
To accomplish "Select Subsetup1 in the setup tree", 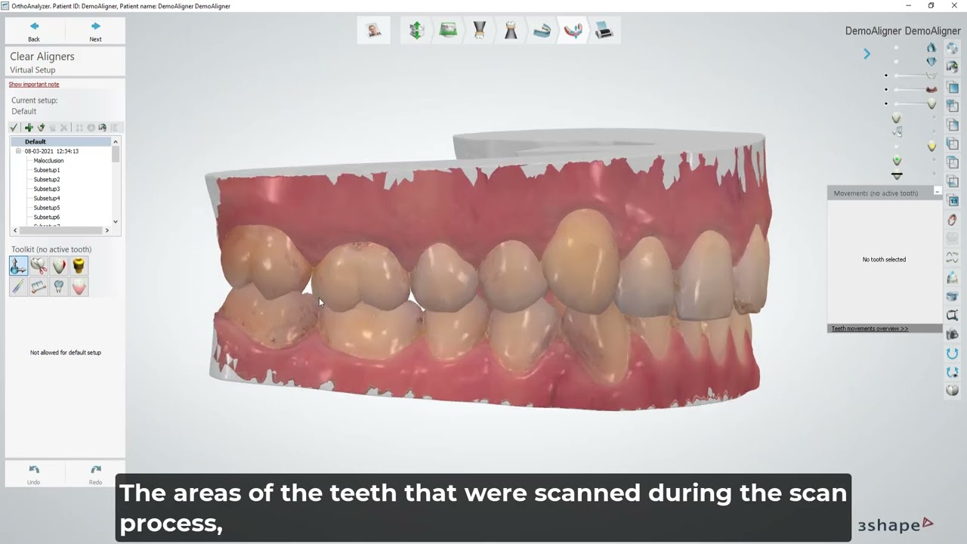I will tap(47, 170).
